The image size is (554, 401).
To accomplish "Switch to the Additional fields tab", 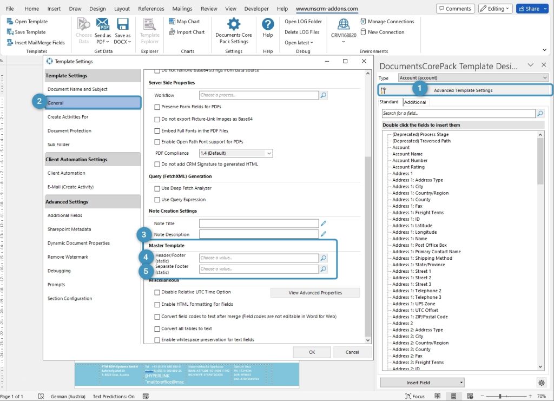I will (x=415, y=102).
